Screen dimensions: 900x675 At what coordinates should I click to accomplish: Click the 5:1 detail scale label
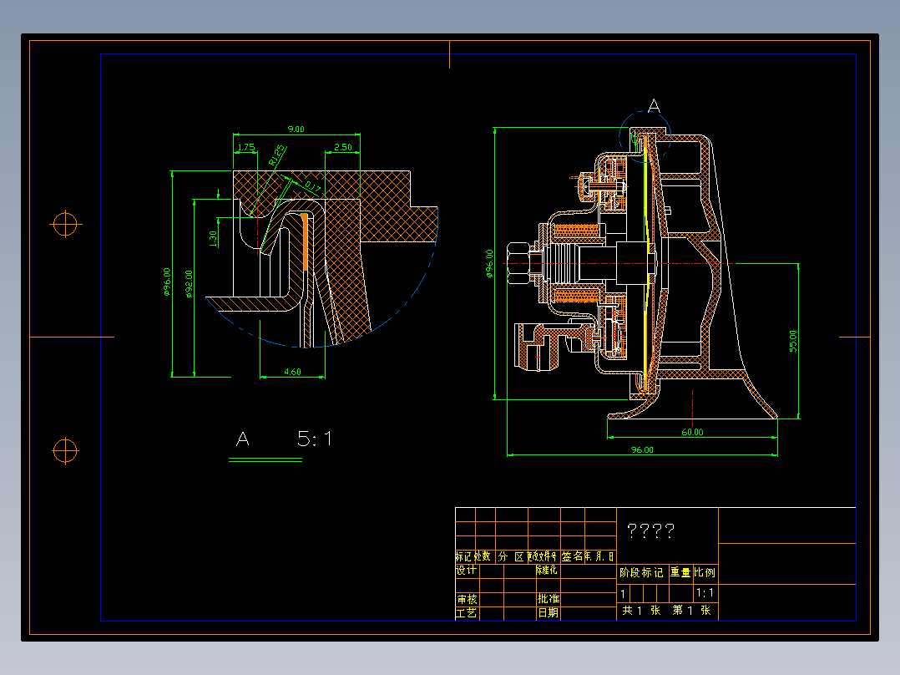[x=315, y=439]
